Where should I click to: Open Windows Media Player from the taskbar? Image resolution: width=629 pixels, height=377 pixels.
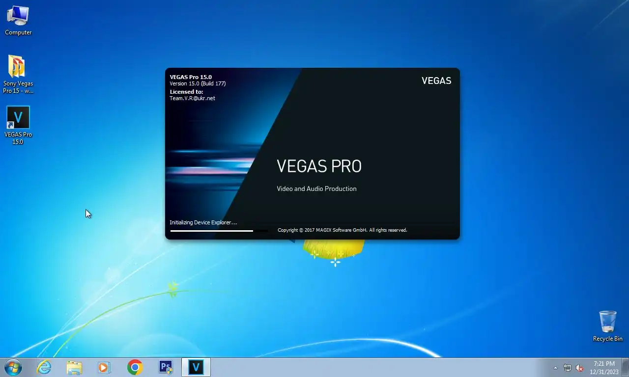click(104, 367)
